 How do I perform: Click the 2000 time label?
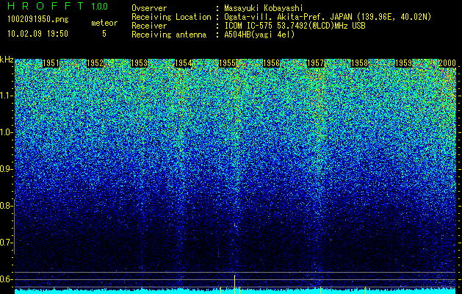point(447,63)
